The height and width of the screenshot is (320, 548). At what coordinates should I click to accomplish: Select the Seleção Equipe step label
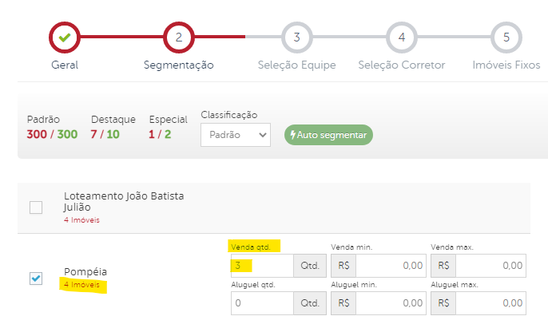296,65
